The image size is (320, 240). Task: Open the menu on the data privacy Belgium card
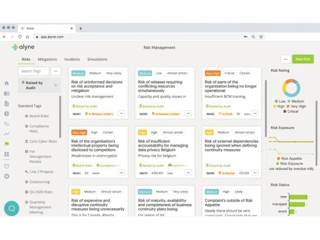point(188,173)
